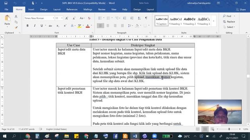The height and width of the screenshot is (140, 250).
Task: Shrink the font size with the smaller A
Action: point(74,18)
